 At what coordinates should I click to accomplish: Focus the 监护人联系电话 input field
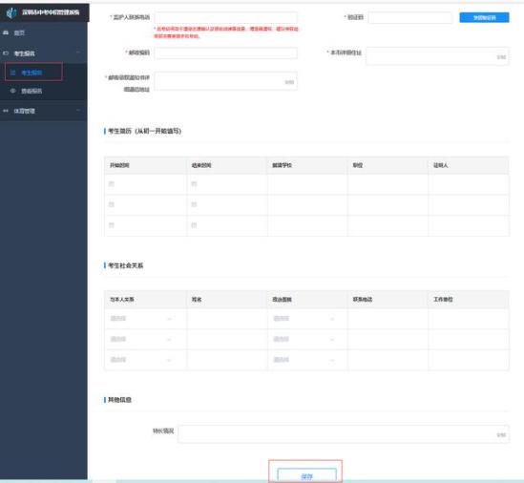point(225,17)
